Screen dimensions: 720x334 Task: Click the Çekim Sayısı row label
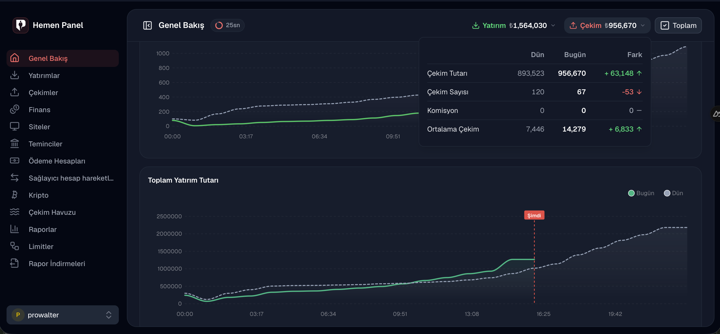pyautogui.click(x=448, y=92)
